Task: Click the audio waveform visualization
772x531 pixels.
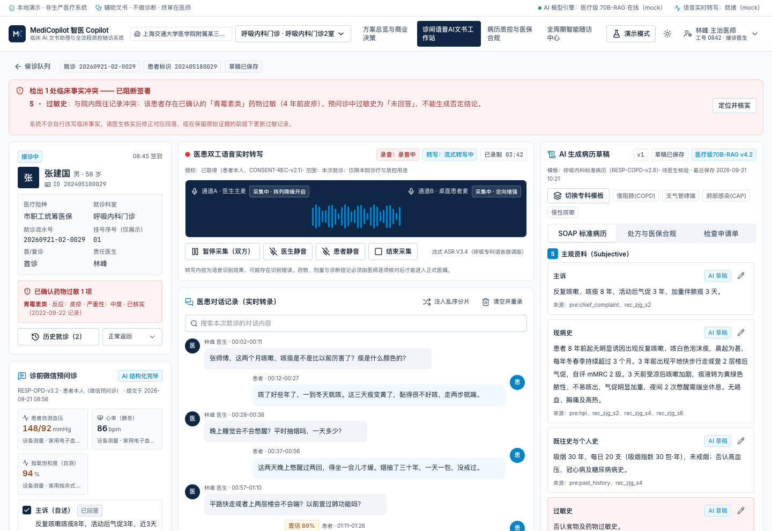Action: click(x=356, y=216)
